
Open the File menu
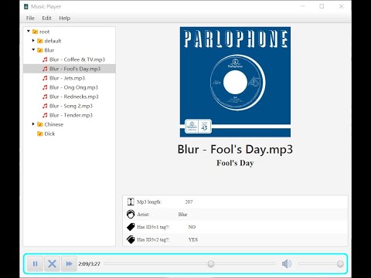tap(30, 18)
